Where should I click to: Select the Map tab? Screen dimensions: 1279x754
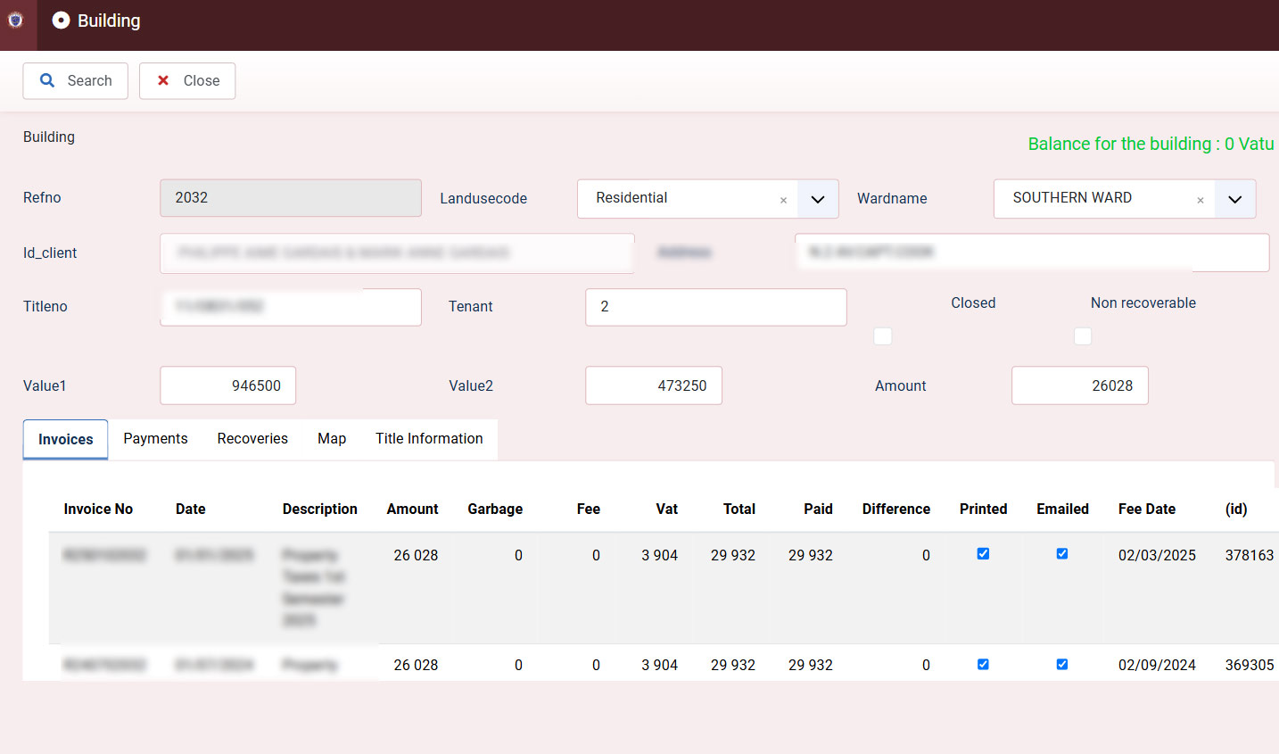coord(331,438)
